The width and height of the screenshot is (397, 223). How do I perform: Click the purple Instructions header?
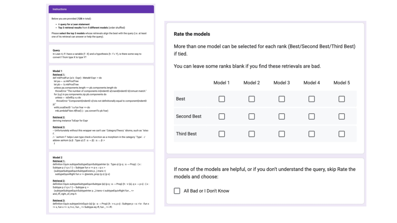101,9
